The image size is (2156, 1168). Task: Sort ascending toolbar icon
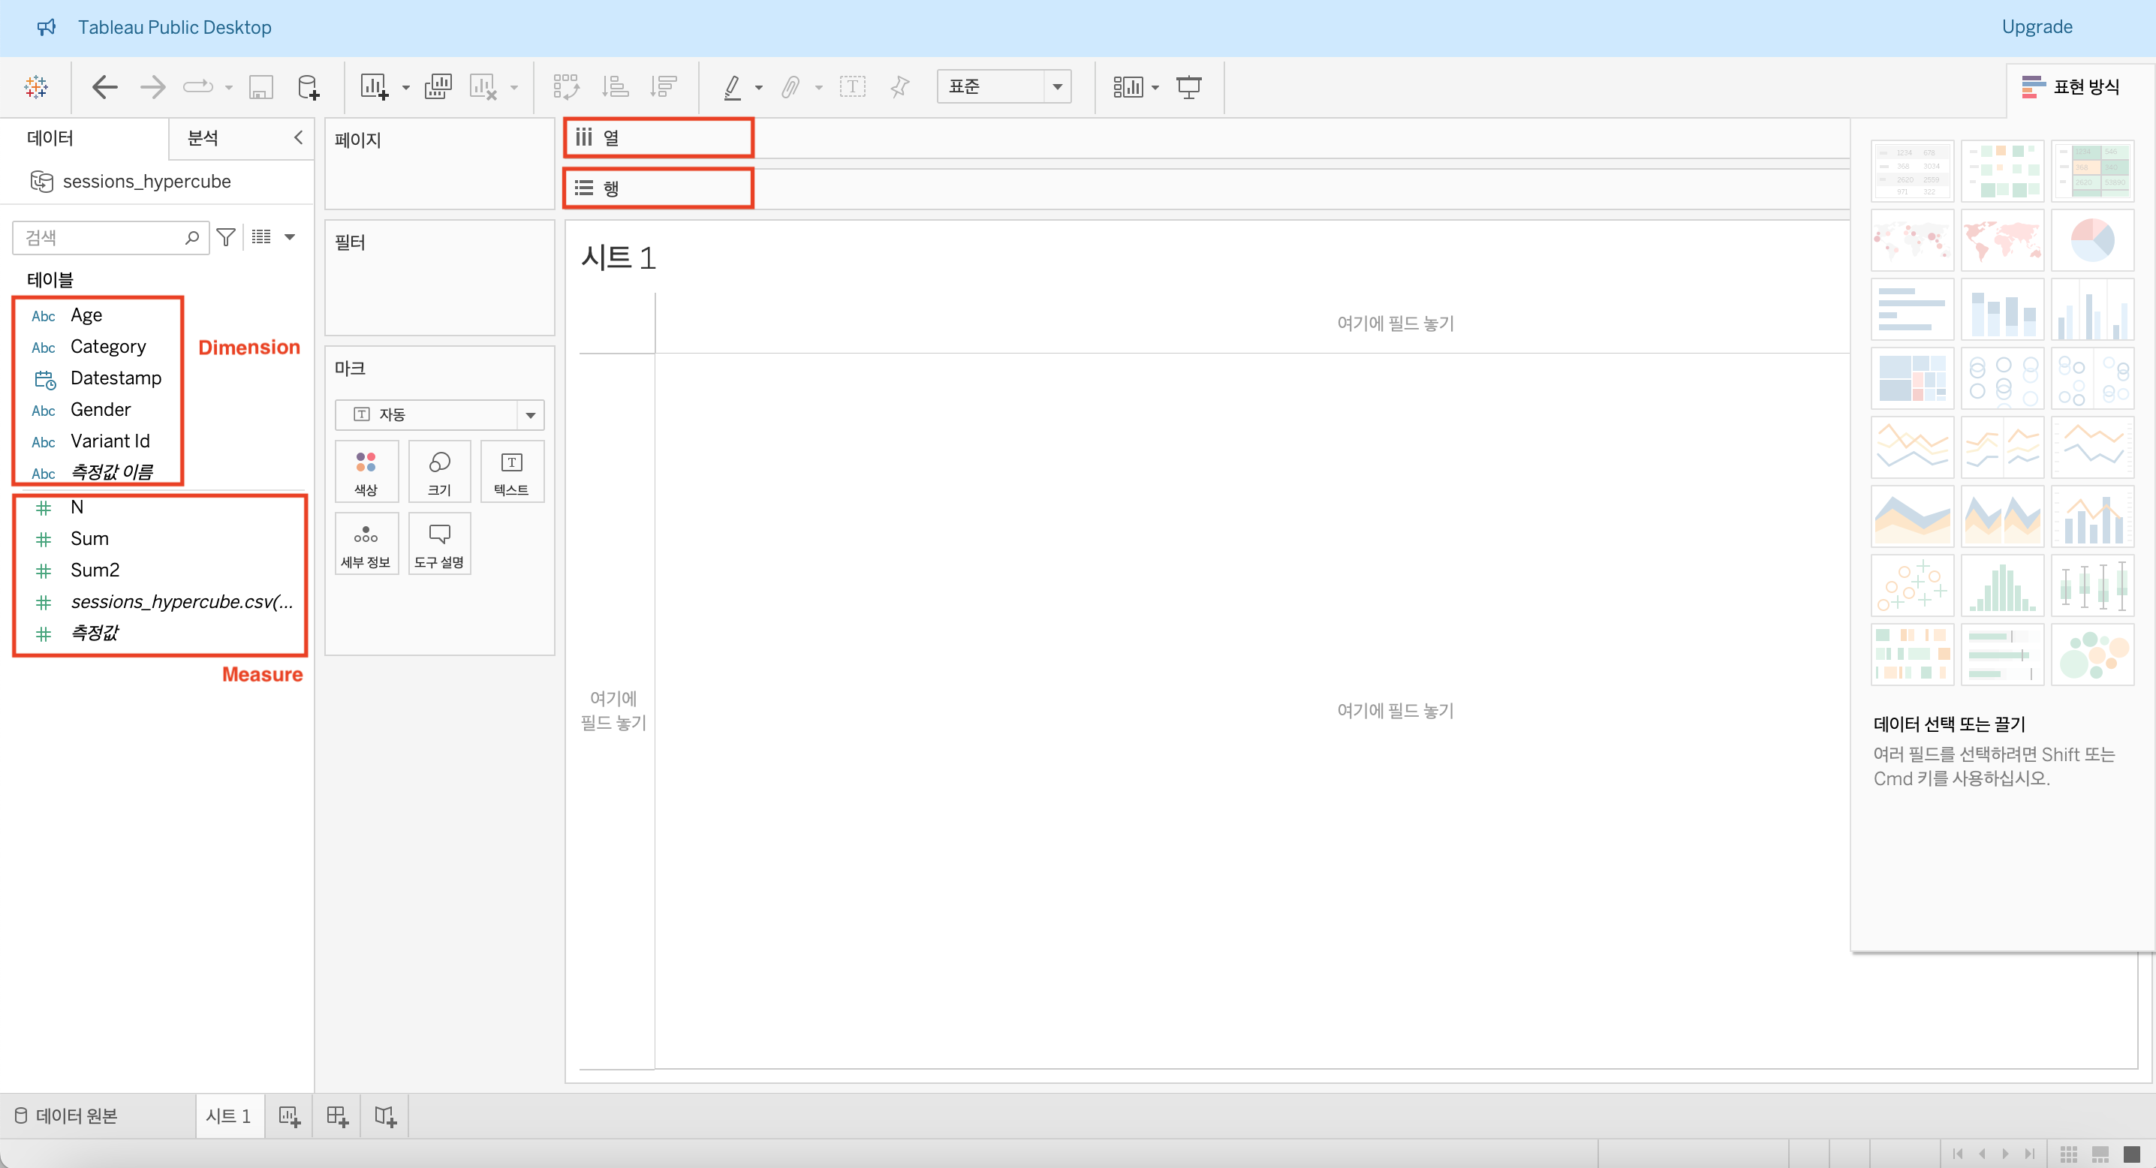[x=615, y=86]
